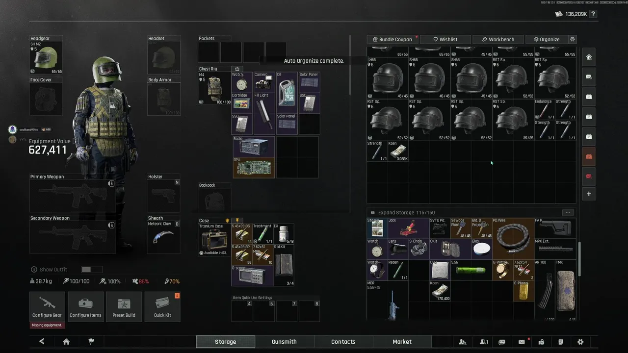This screenshot has width=628, height=353.
Task: Open the flag icon in bottom bar
Action: 91,342
